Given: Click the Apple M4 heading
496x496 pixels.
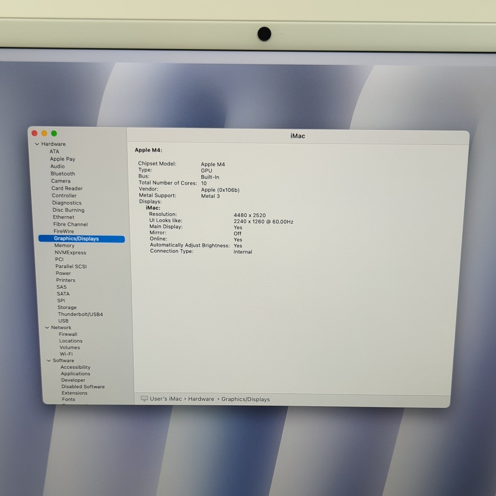Looking at the screenshot, I should click(148, 150).
